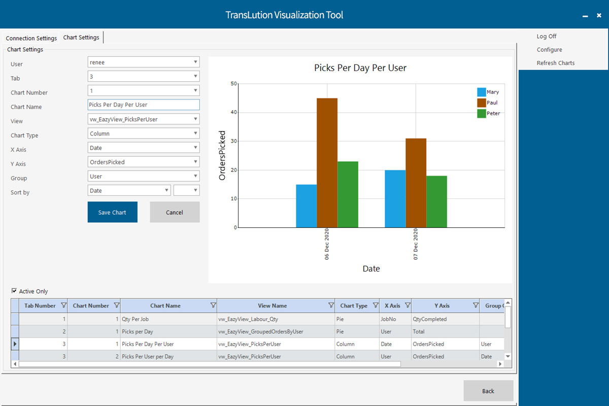Click Mary's bar for 07 Dec 2020
Screen dimensions: 609x406
(395, 198)
